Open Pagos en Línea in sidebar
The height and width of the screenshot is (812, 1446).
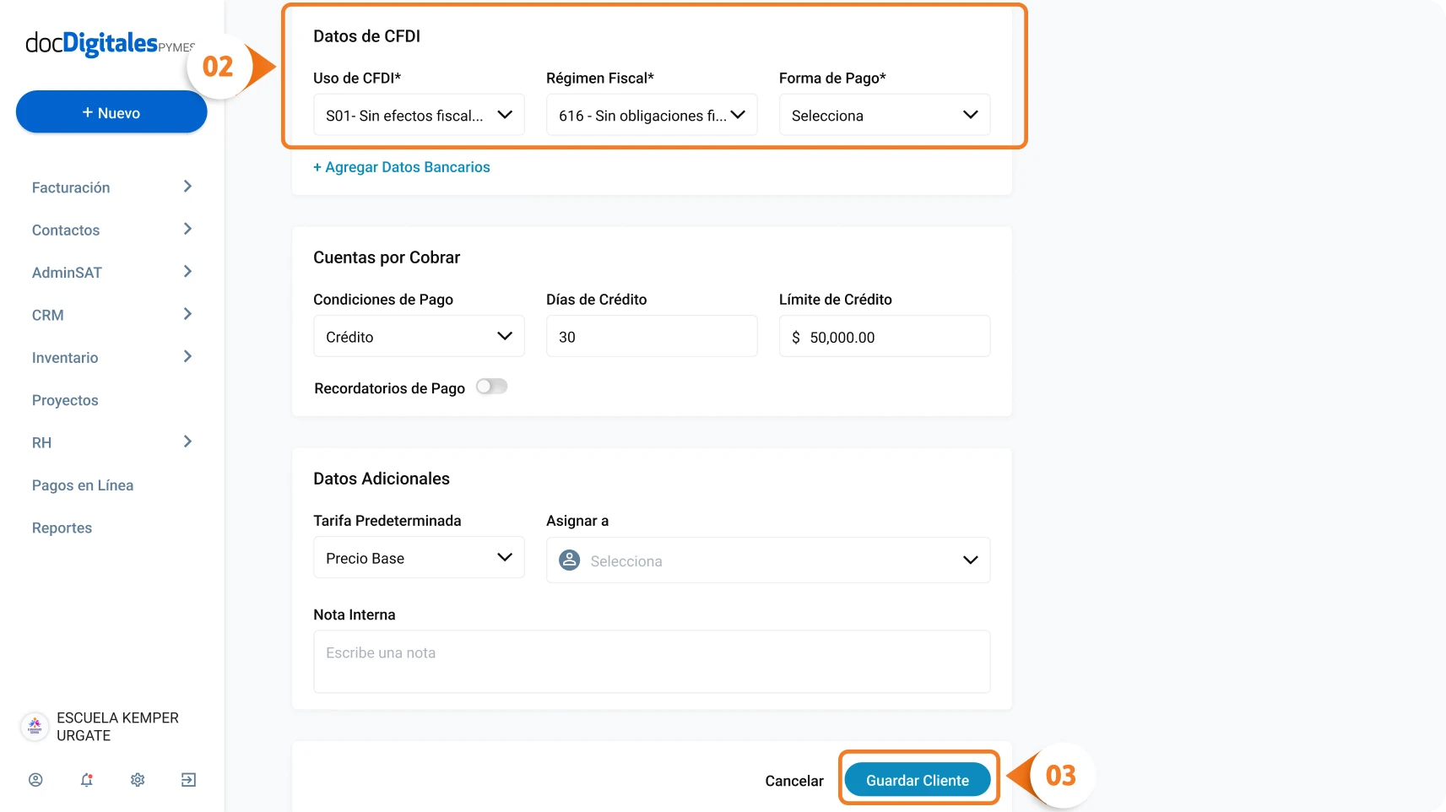(83, 485)
